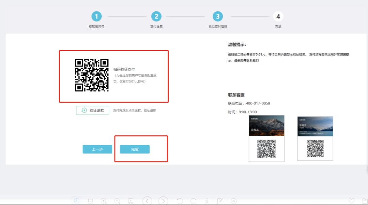368x205 pixels.
Task: Click the 扫码验证支付 label
Action: [124, 69]
